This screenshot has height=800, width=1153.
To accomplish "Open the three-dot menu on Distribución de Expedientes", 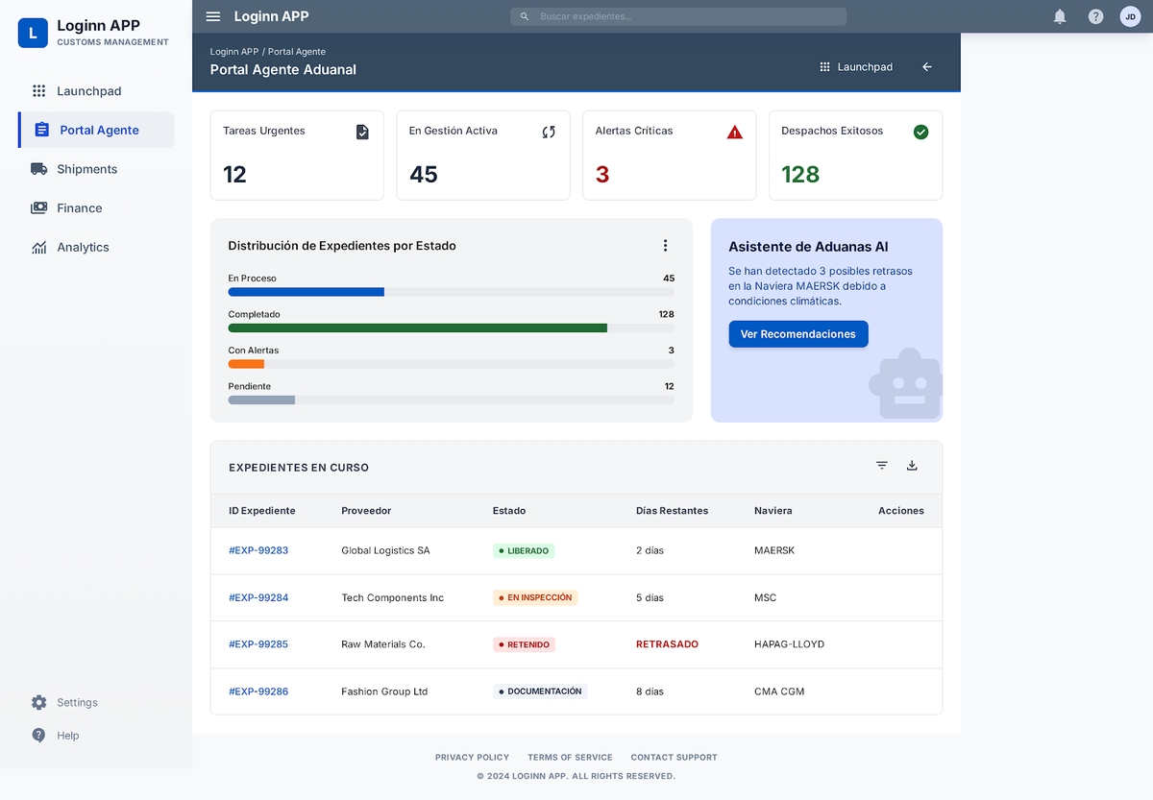I will [665, 245].
